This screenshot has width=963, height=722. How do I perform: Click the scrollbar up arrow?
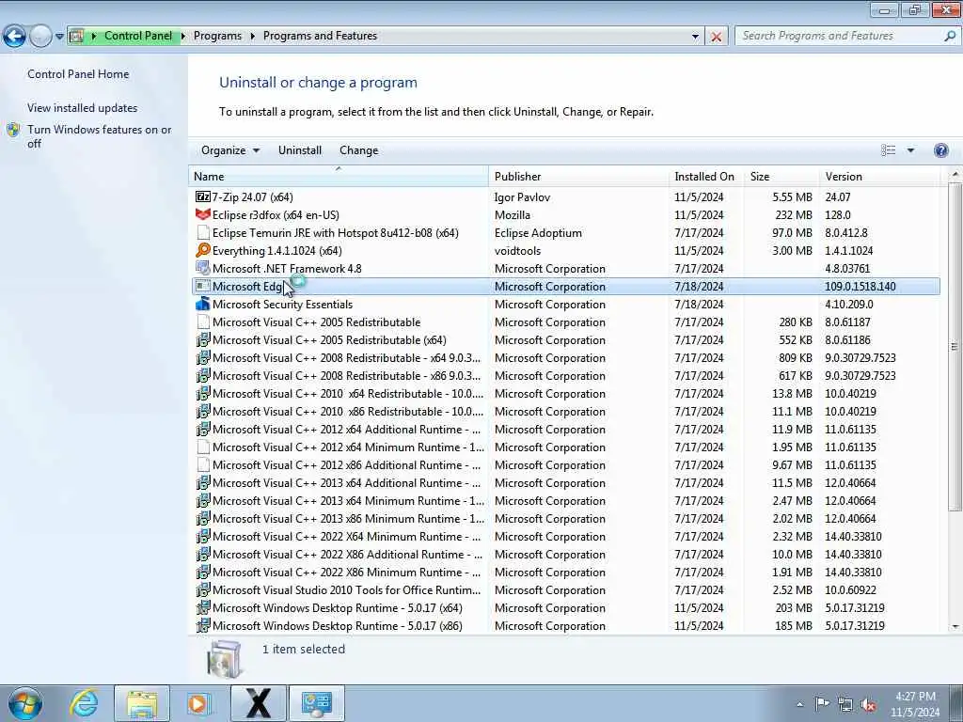coord(955,174)
